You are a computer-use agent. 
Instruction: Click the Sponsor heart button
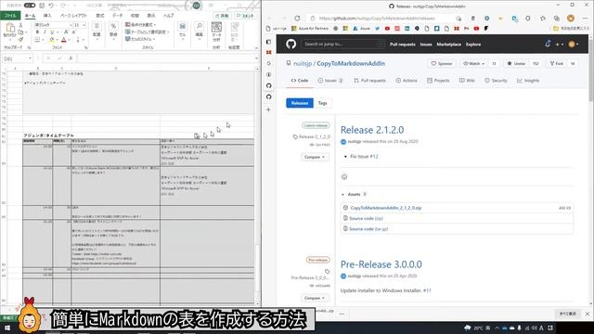[442, 64]
